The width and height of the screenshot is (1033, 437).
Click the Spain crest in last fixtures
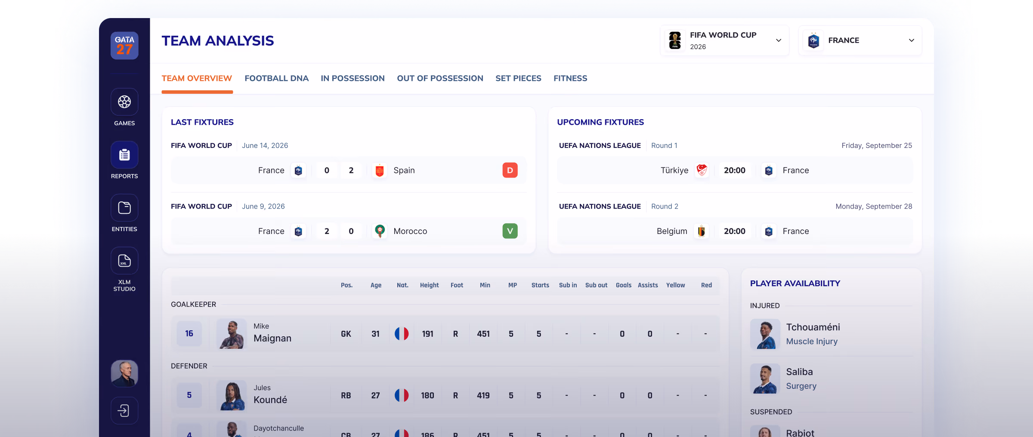(380, 170)
